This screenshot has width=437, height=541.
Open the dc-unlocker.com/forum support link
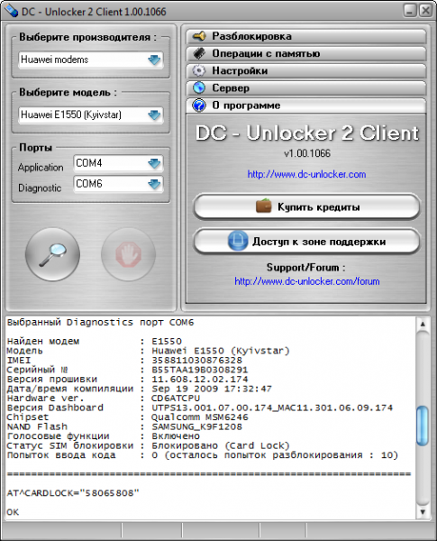coord(307,281)
